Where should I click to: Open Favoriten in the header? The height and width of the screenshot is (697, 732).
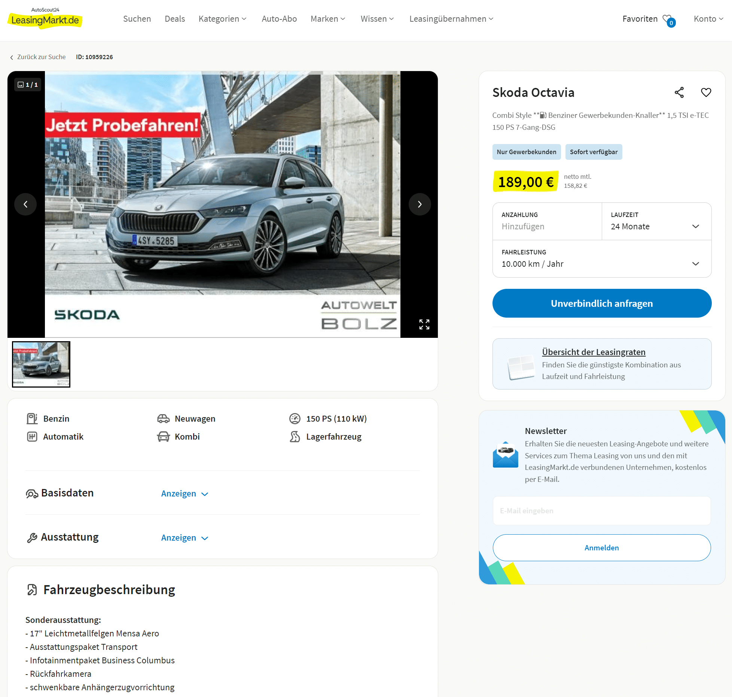(640, 19)
